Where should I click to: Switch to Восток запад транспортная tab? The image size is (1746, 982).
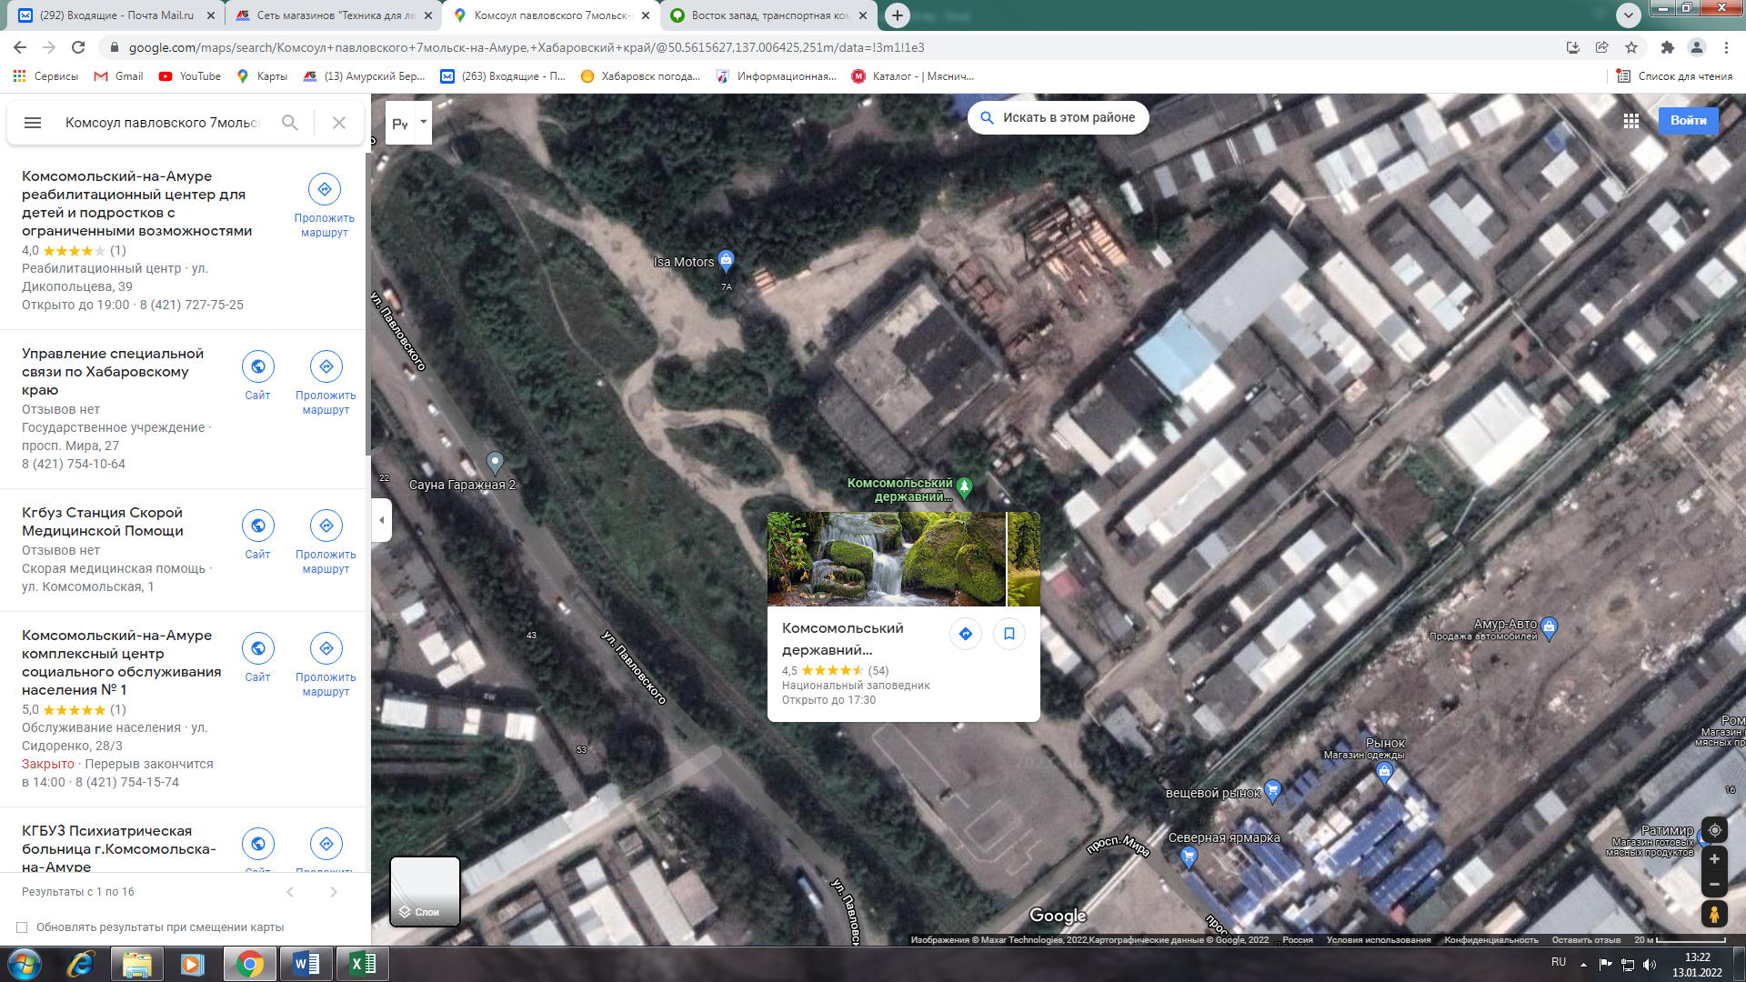click(769, 15)
